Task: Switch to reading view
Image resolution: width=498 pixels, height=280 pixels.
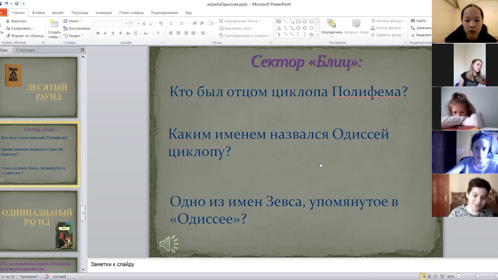Action: click(x=435, y=276)
